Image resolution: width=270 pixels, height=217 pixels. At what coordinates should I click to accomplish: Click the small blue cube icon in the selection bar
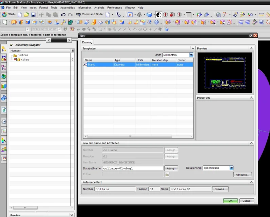(x=167, y=29)
